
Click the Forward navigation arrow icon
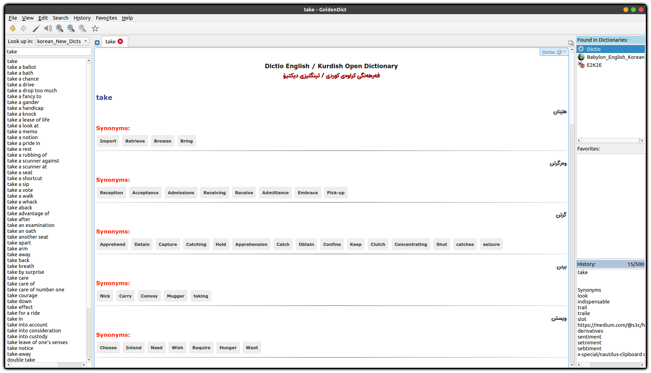coord(24,28)
